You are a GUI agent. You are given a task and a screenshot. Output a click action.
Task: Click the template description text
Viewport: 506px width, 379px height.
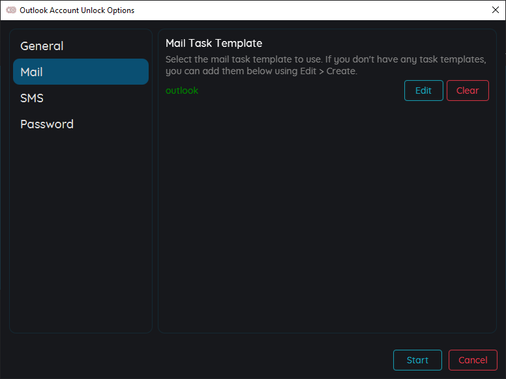(x=326, y=65)
